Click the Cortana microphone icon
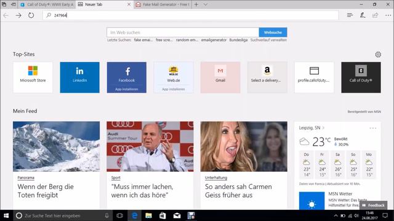Viewport: 394px width, 221px height. (107, 215)
